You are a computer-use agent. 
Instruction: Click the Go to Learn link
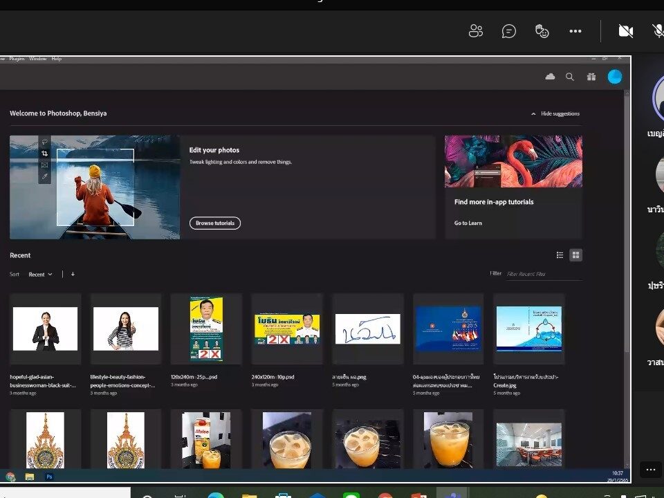click(x=468, y=223)
